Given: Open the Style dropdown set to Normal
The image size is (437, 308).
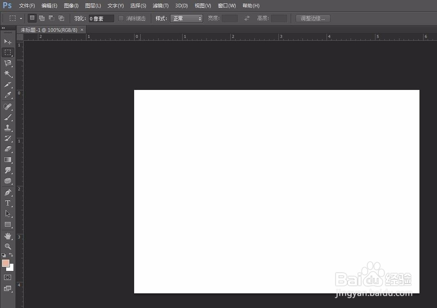Looking at the screenshot, I should pyautogui.click(x=187, y=19).
